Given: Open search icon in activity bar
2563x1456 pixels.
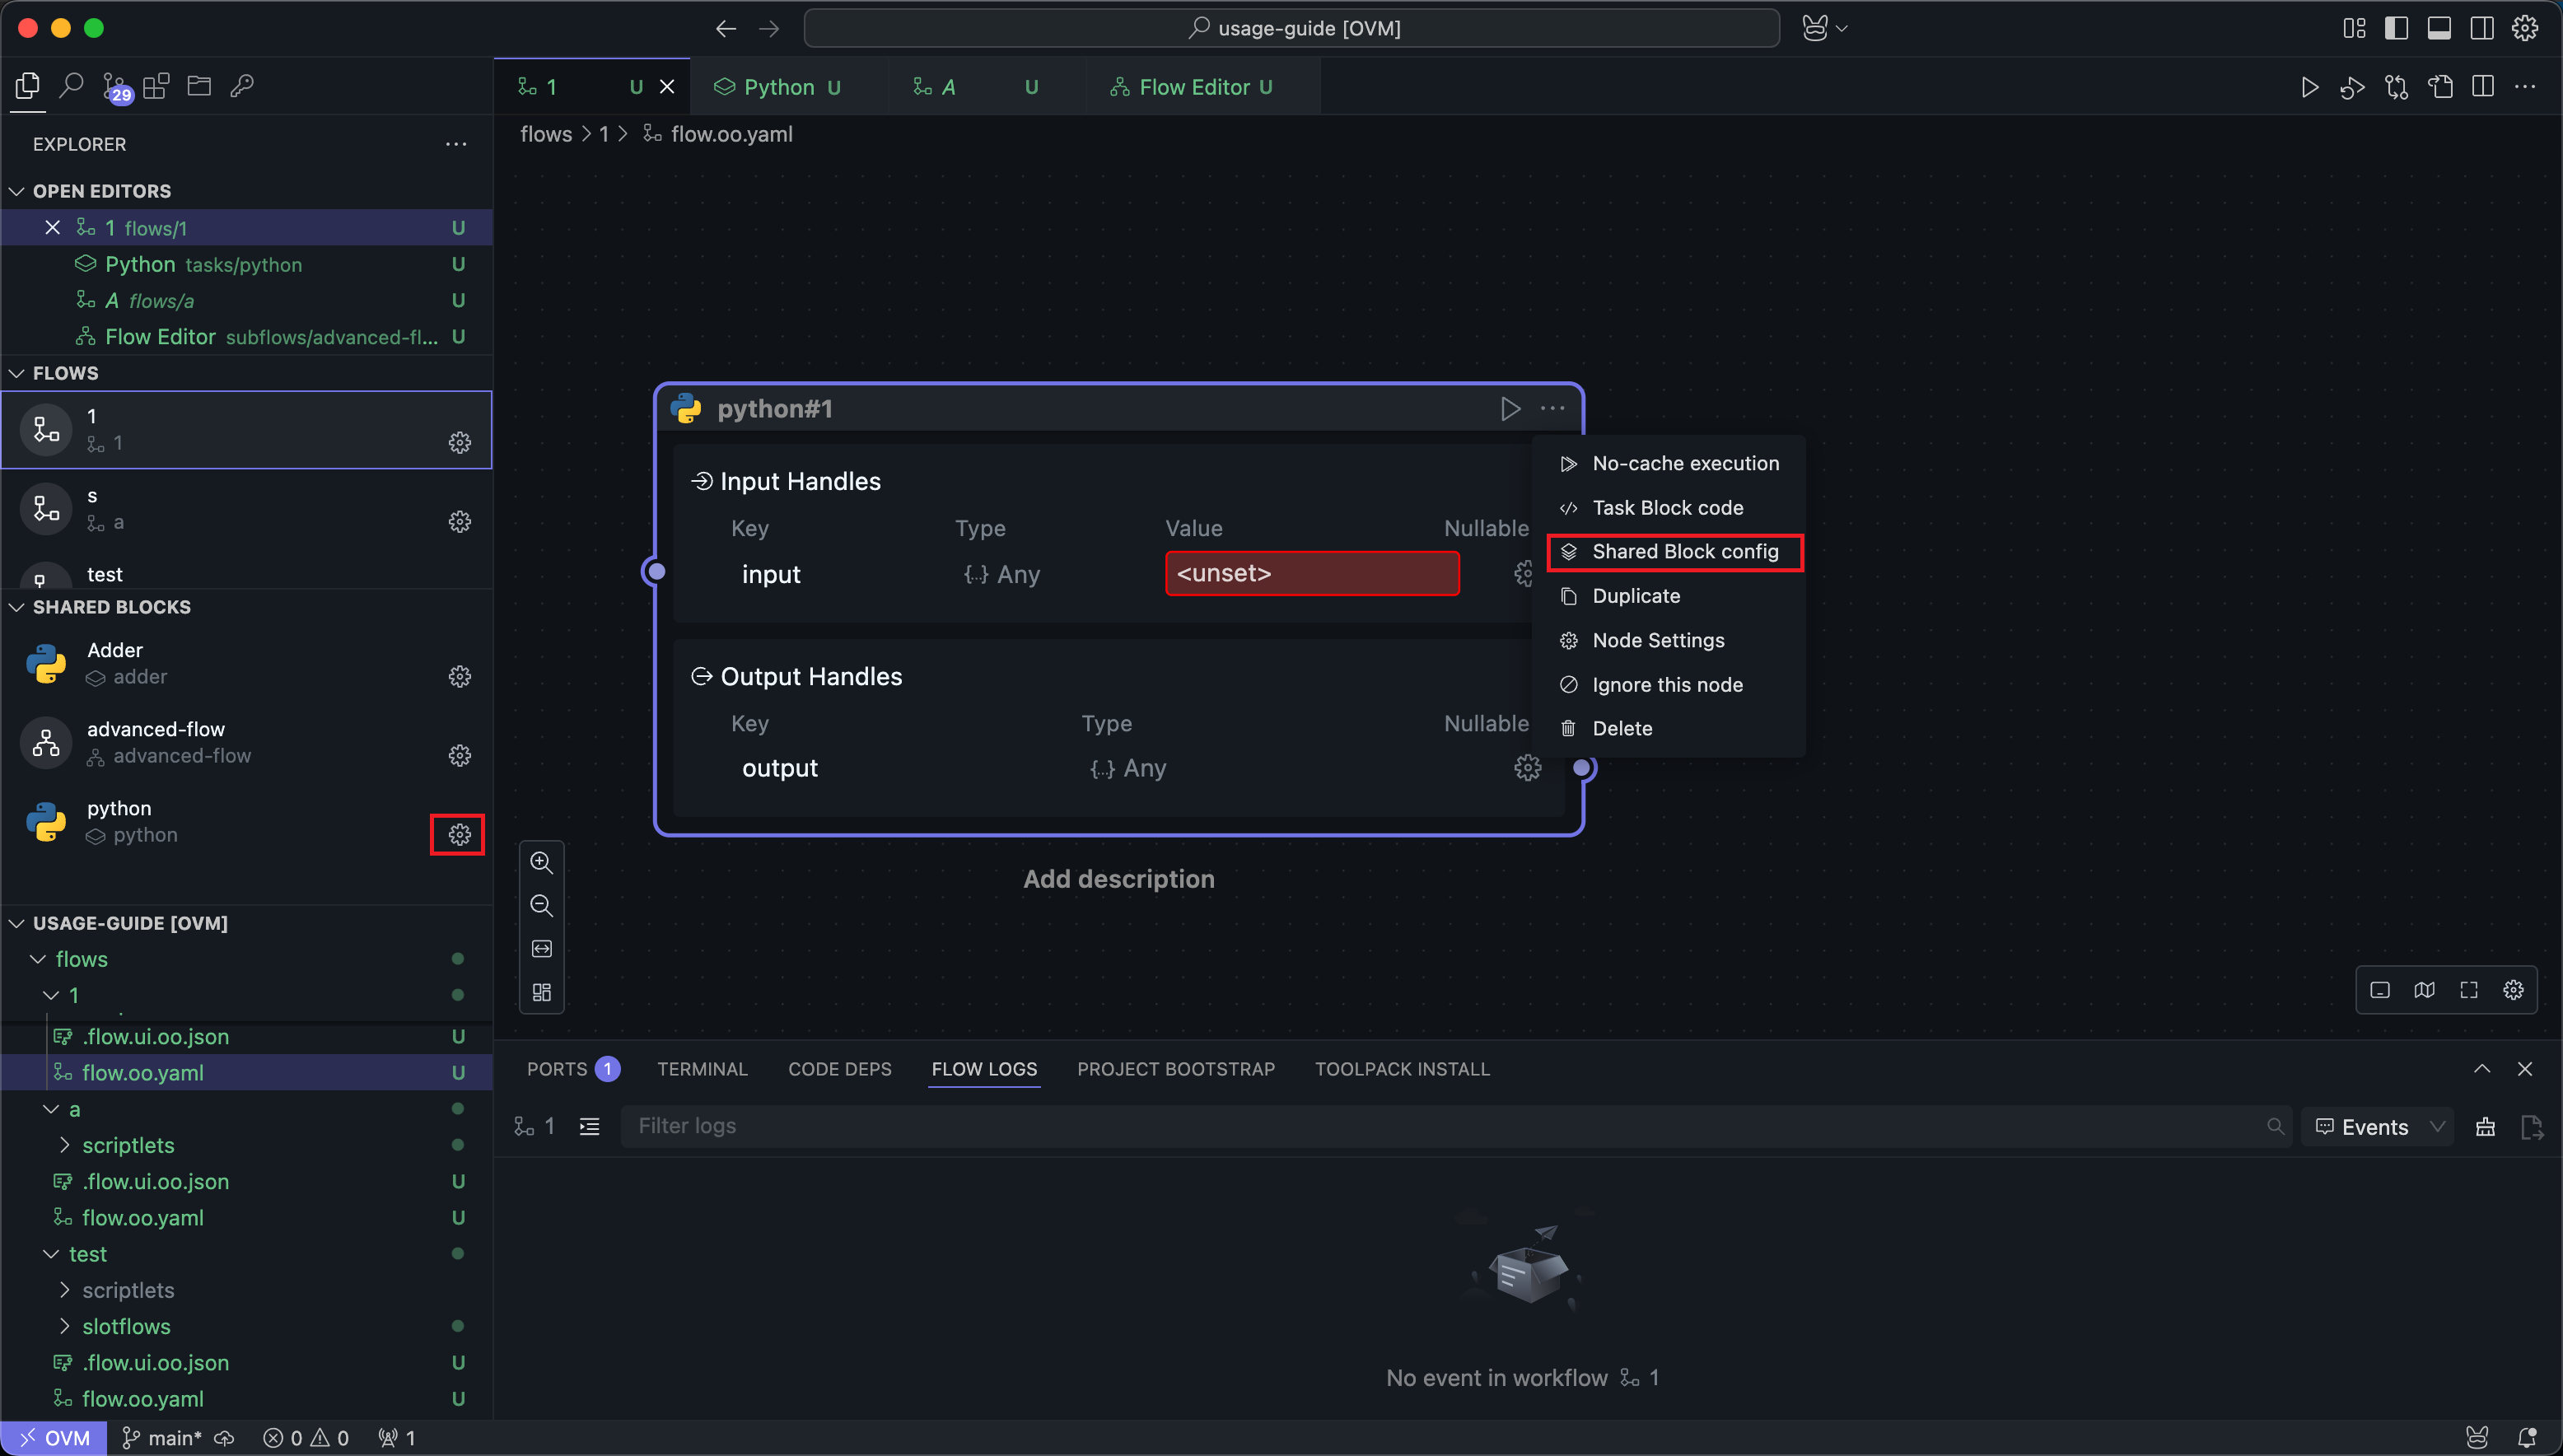Looking at the screenshot, I should click(71, 86).
